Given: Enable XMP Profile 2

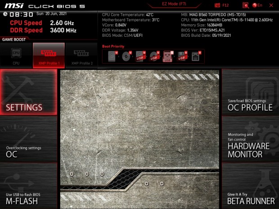Looking at the screenshot, I should 81,56.
